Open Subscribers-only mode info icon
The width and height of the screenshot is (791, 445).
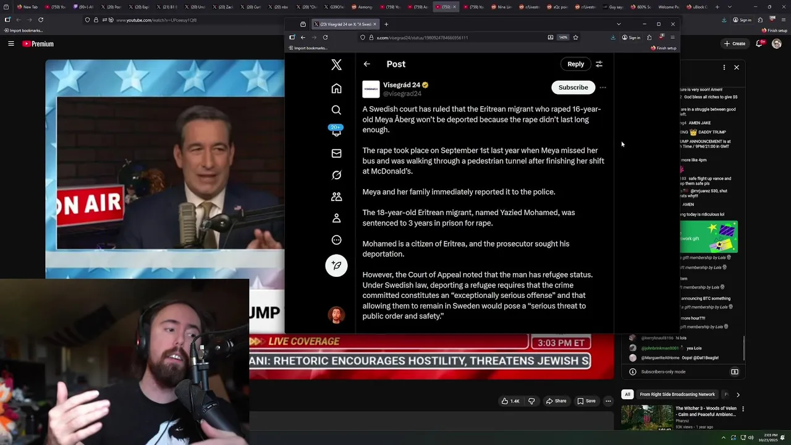coord(632,372)
